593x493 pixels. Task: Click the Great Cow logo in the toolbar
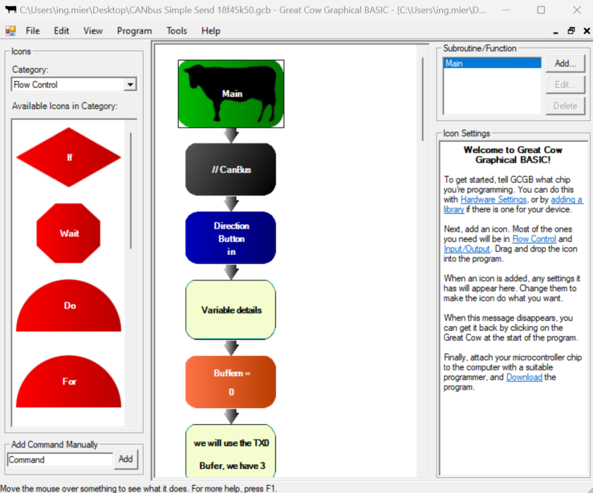coord(10,30)
